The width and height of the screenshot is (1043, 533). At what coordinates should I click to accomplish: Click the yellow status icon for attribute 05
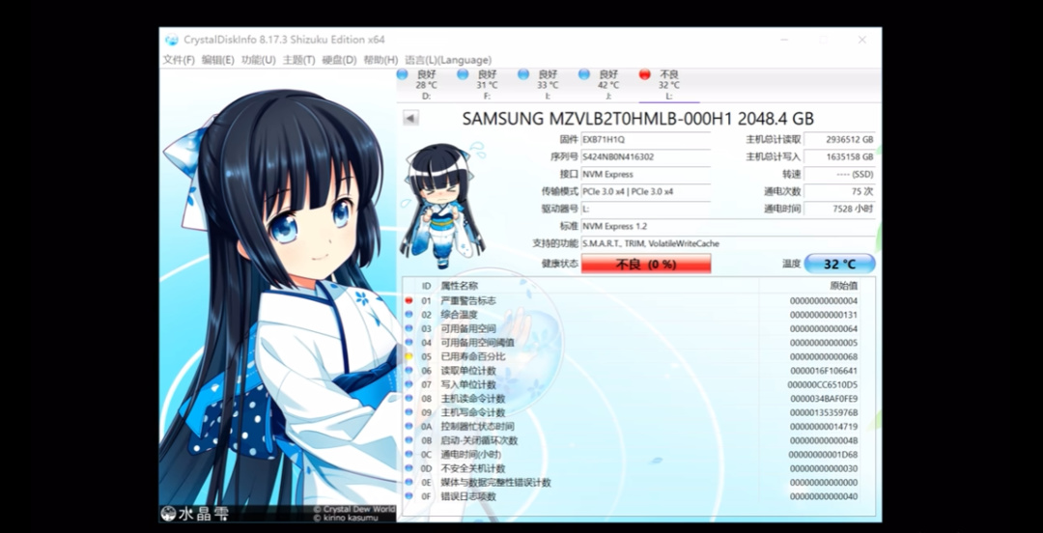pos(409,356)
